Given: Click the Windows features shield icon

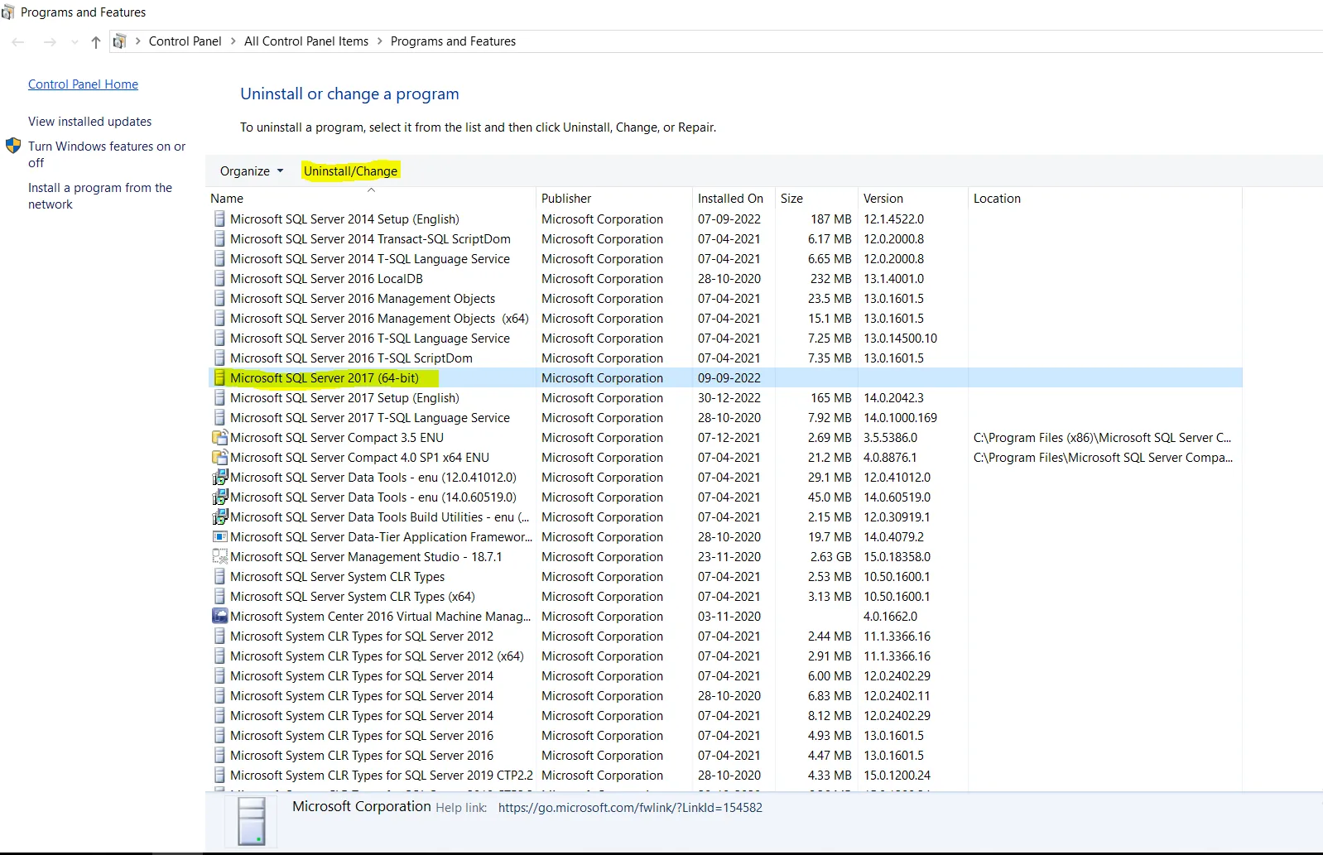Looking at the screenshot, I should 13,147.
